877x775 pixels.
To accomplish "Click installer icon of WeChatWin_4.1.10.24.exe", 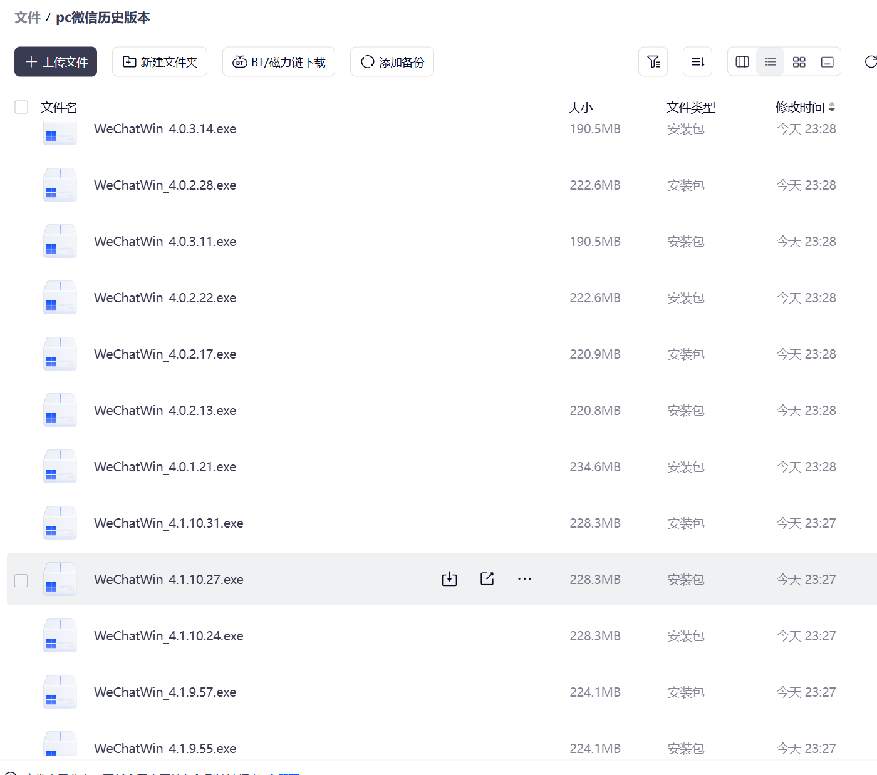I will point(60,635).
